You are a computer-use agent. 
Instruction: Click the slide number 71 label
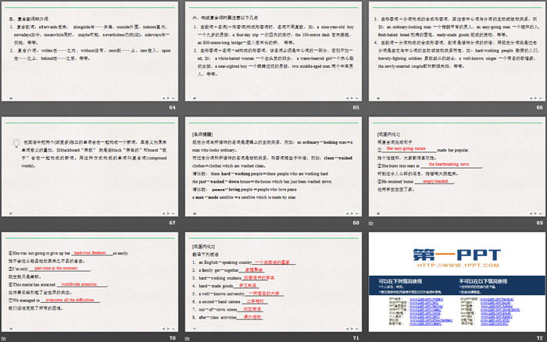356,338
